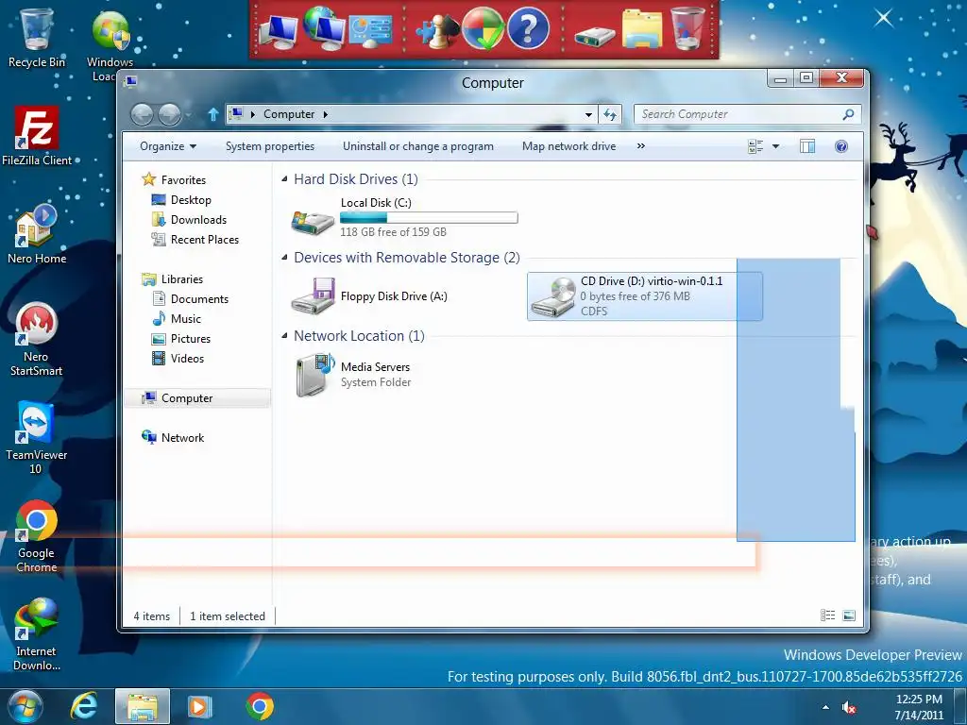Open recent pages dropdown near Forward
The height and width of the screenshot is (725, 967).
click(188, 114)
